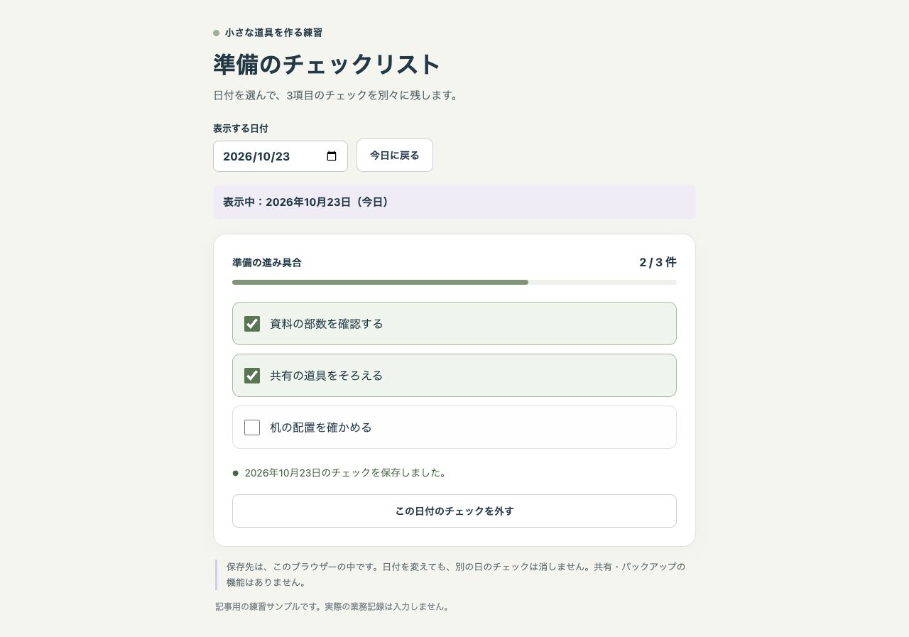Check 机の配置を確かめる checkbox
Screen dimensions: 909x637
(x=252, y=428)
